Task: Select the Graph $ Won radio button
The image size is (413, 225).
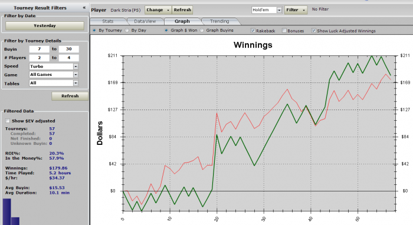Action: (x=166, y=31)
